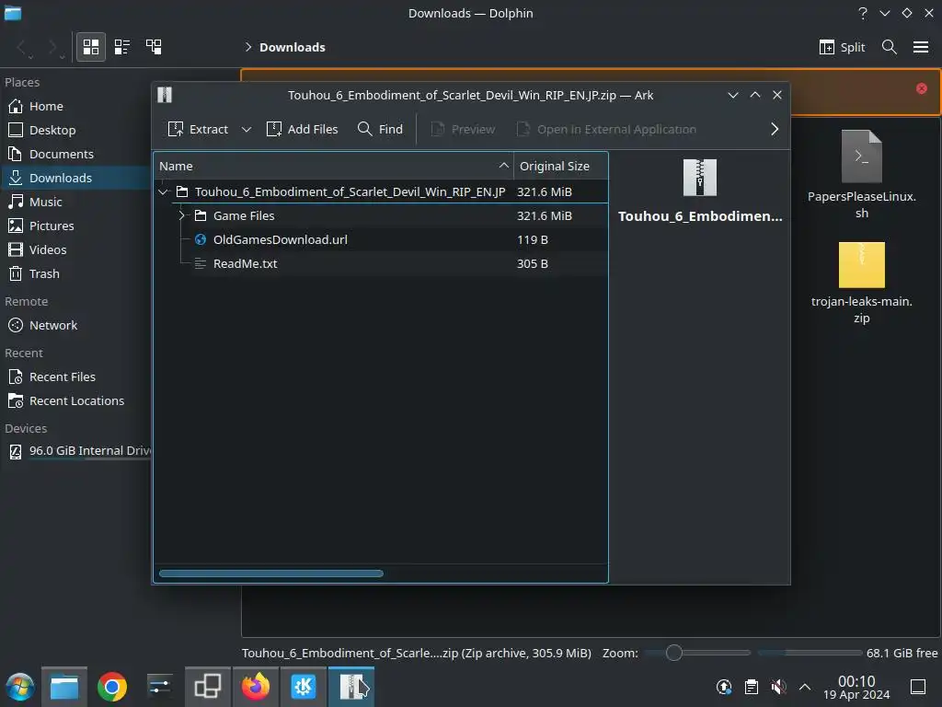Viewport: 942px width, 707px height.
Task: Launch Firefox from taskbar
Action: (x=256, y=687)
